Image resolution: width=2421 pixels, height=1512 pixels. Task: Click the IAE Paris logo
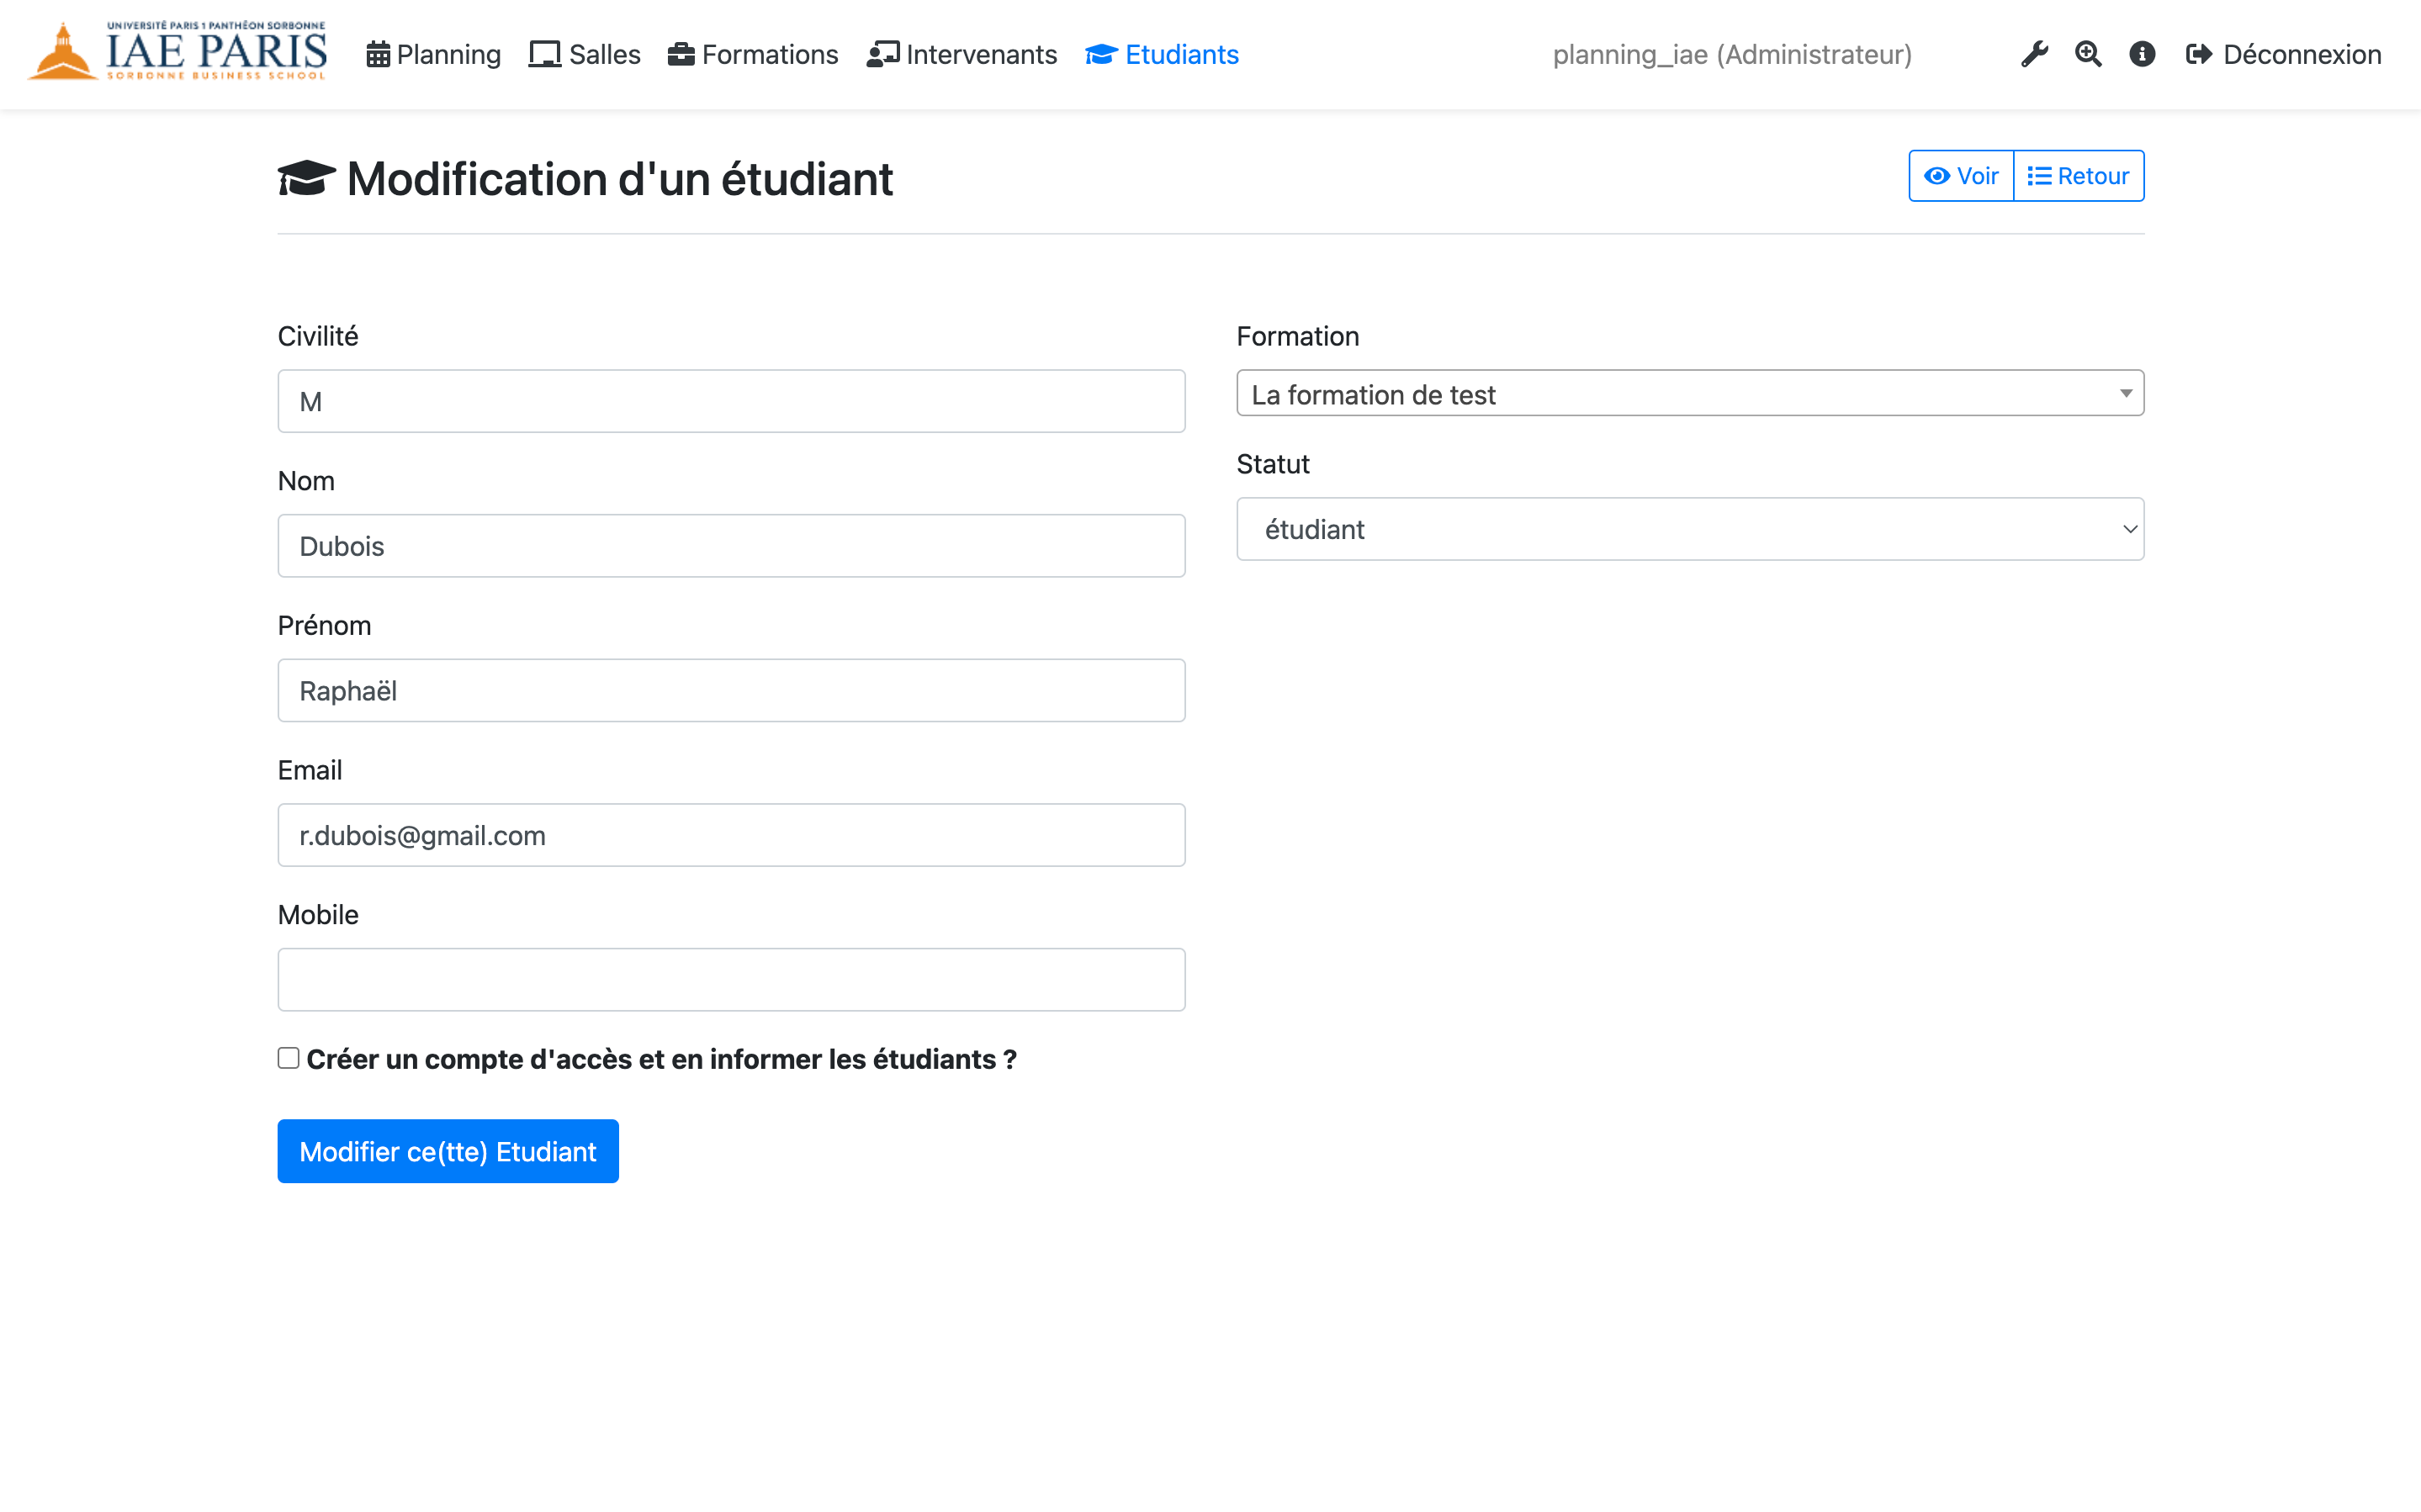(177, 52)
